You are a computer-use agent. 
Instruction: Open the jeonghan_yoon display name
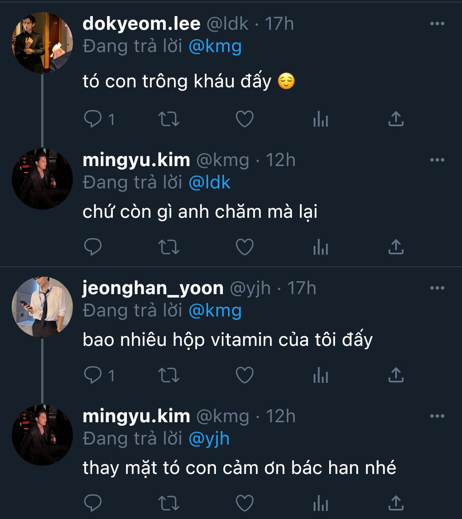[x=153, y=288]
